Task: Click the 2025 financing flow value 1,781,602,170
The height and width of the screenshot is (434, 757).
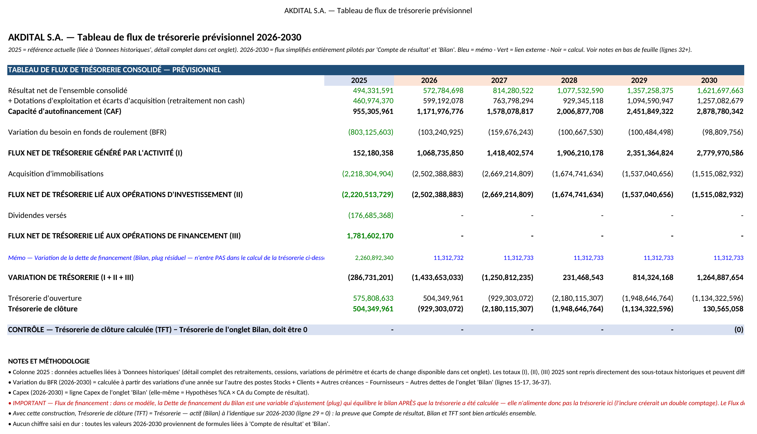Action: [370, 236]
